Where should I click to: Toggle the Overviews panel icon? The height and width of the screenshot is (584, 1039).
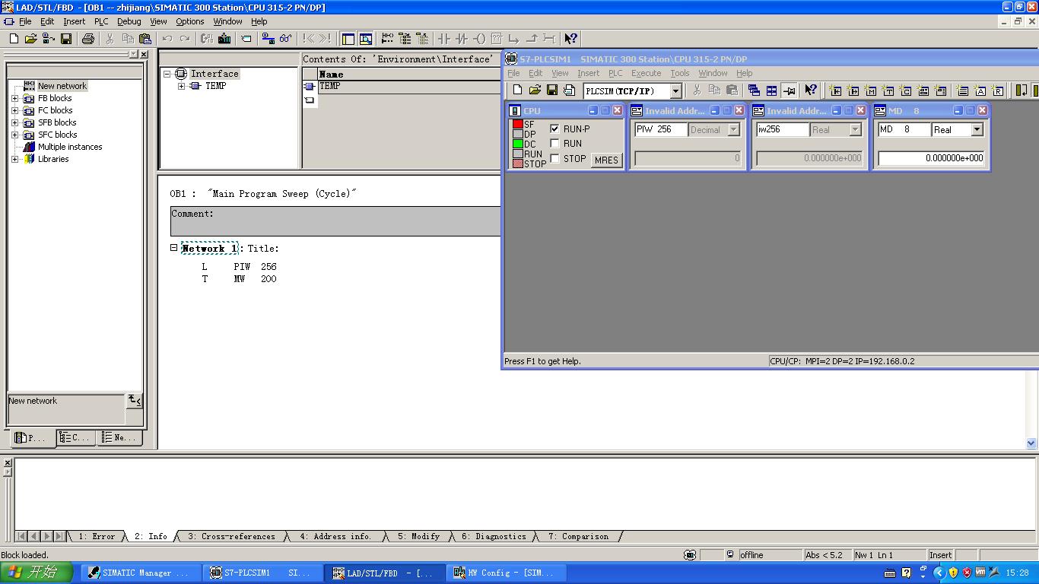coord(348,39)
